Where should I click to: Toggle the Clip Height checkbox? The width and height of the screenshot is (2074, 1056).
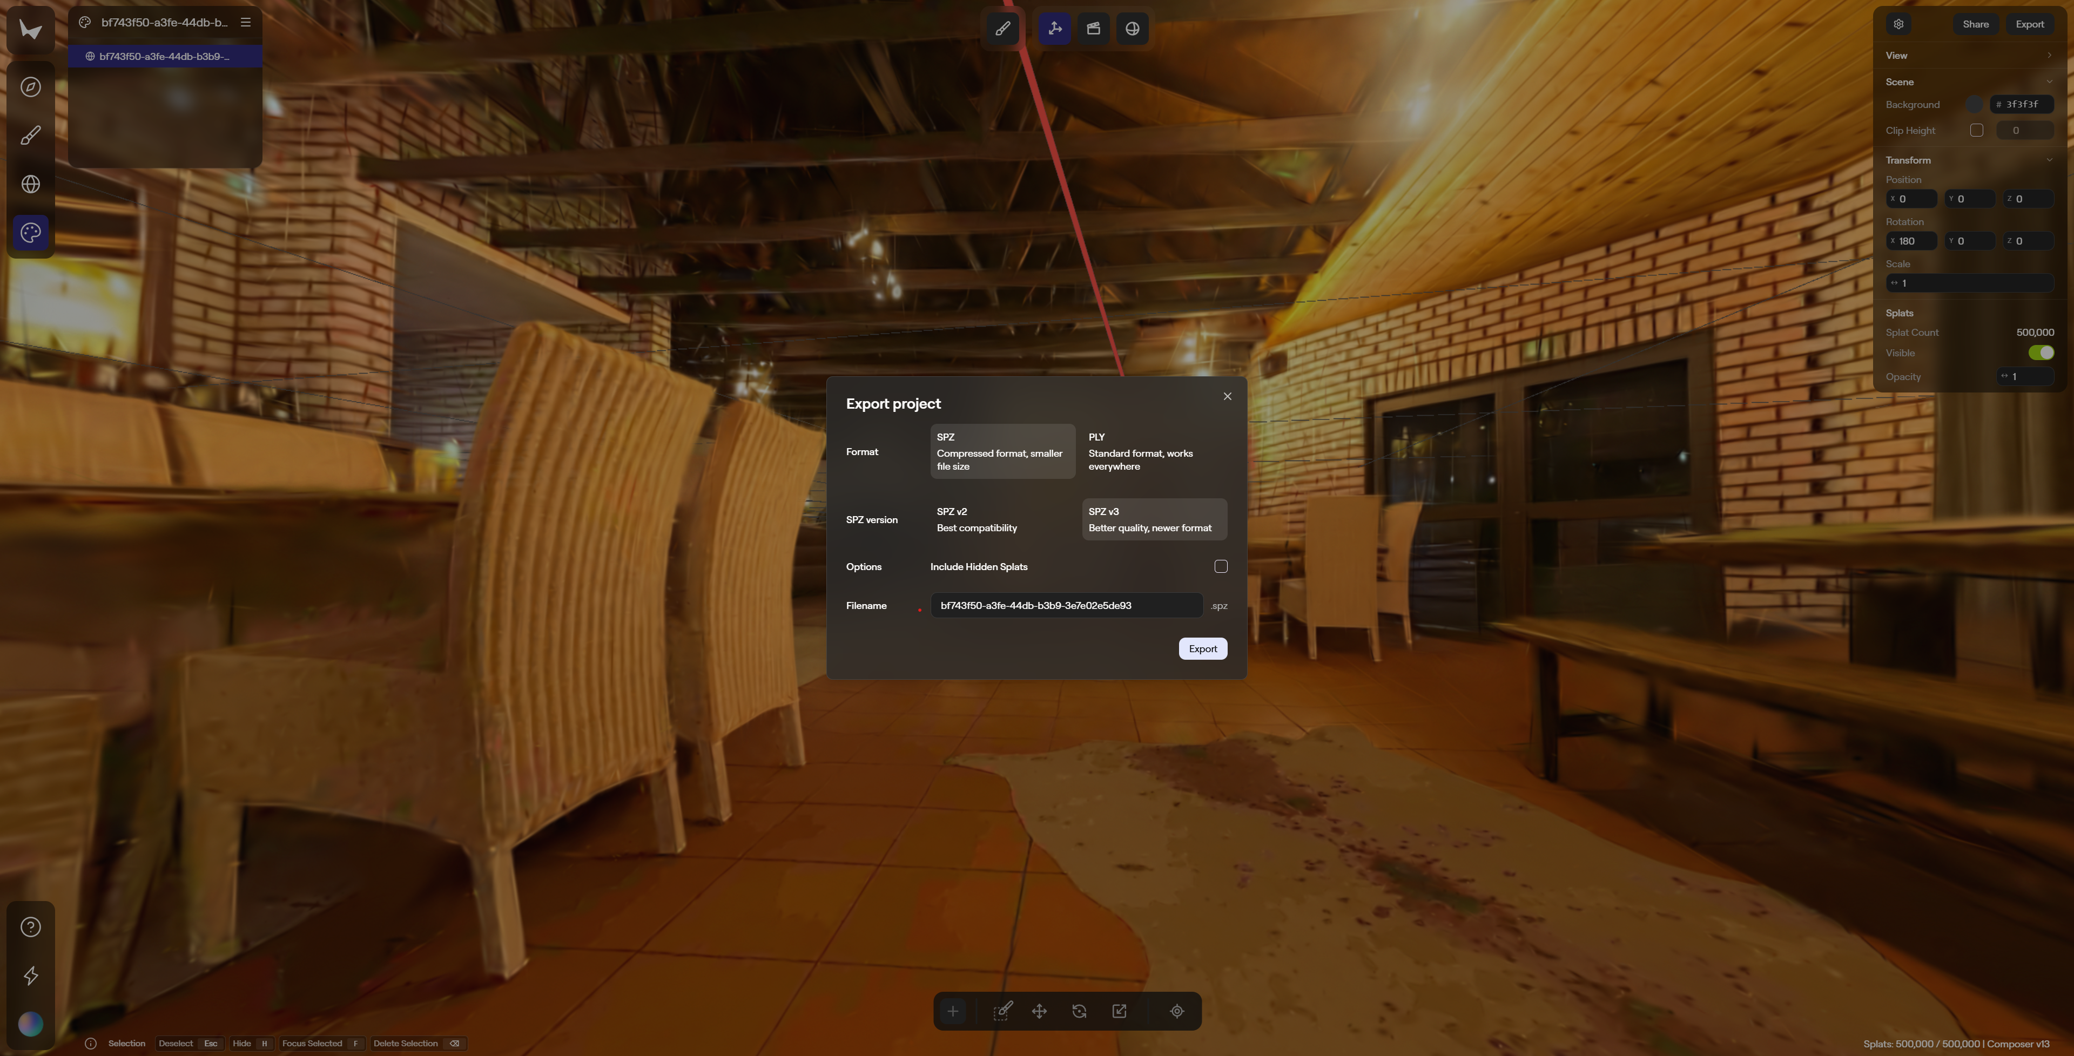[x=1977, y=131]
